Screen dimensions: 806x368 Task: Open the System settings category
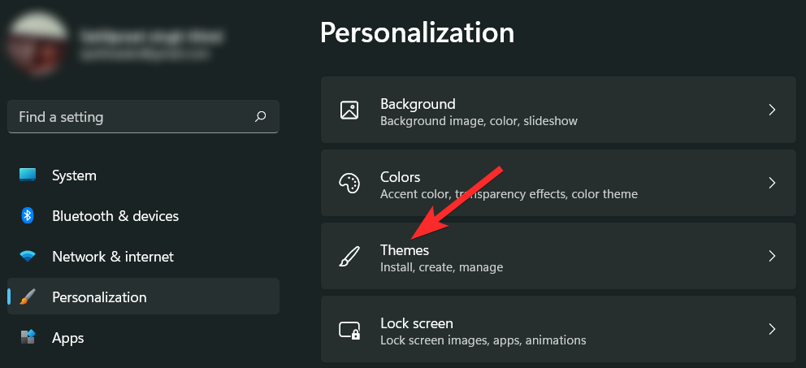click(x=74, y=175)
